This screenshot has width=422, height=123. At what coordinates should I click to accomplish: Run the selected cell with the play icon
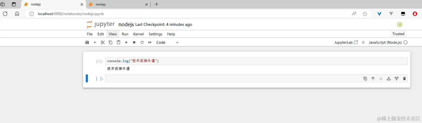[x=126, y=42]
